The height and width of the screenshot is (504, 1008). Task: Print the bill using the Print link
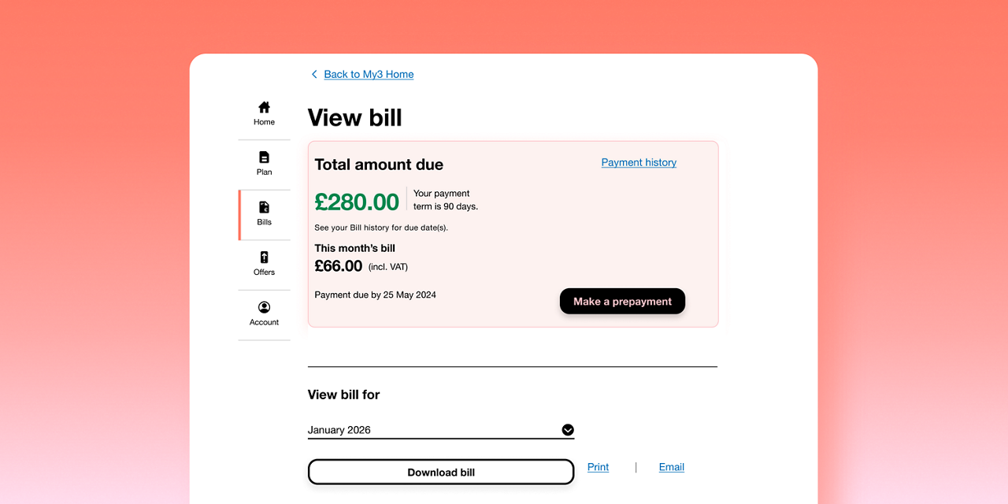click(x=597, y=467)
